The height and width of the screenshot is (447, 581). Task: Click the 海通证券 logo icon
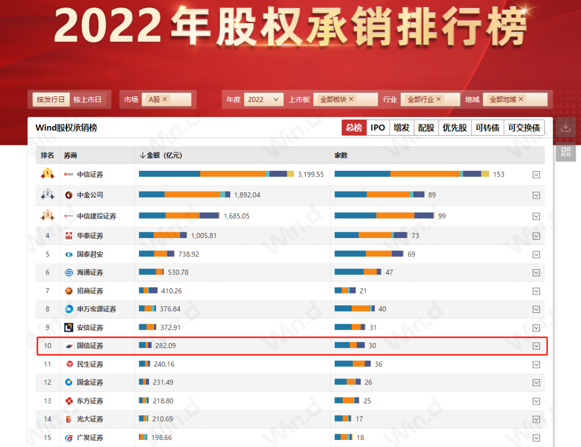pyautogui.click(x=68, y=273)
